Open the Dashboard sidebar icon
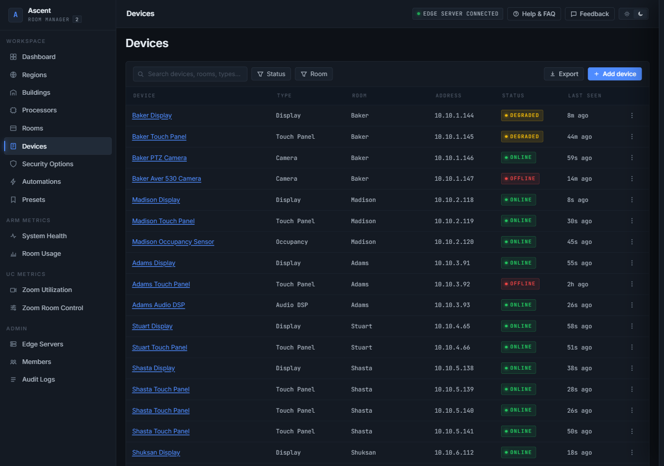664x466 pixels. click(13, 57)
